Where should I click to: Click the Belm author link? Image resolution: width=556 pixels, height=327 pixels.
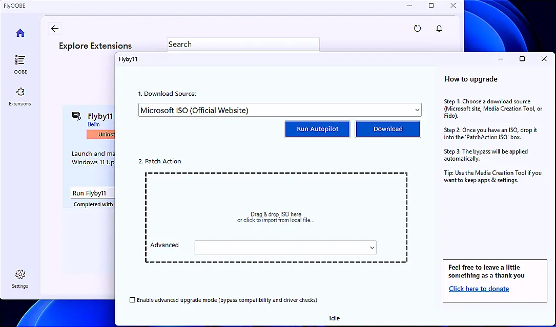click(93, 124)
